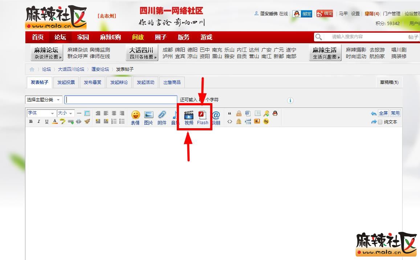Viewport: 420px width, 260px height.
Task: Click the 常用 editor mode button
Action: [395, 113]
